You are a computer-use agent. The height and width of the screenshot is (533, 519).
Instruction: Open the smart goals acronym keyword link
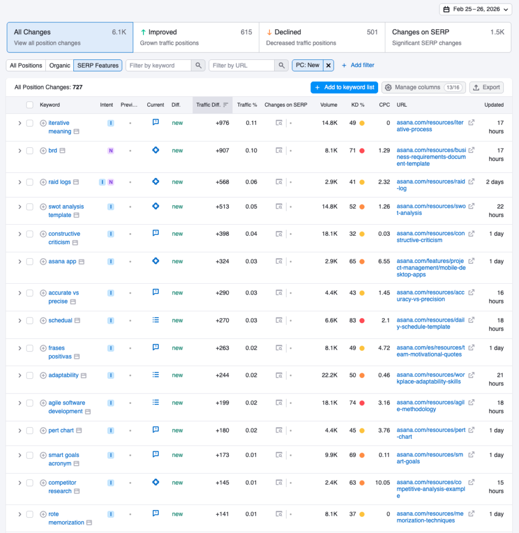click(63, 455)
